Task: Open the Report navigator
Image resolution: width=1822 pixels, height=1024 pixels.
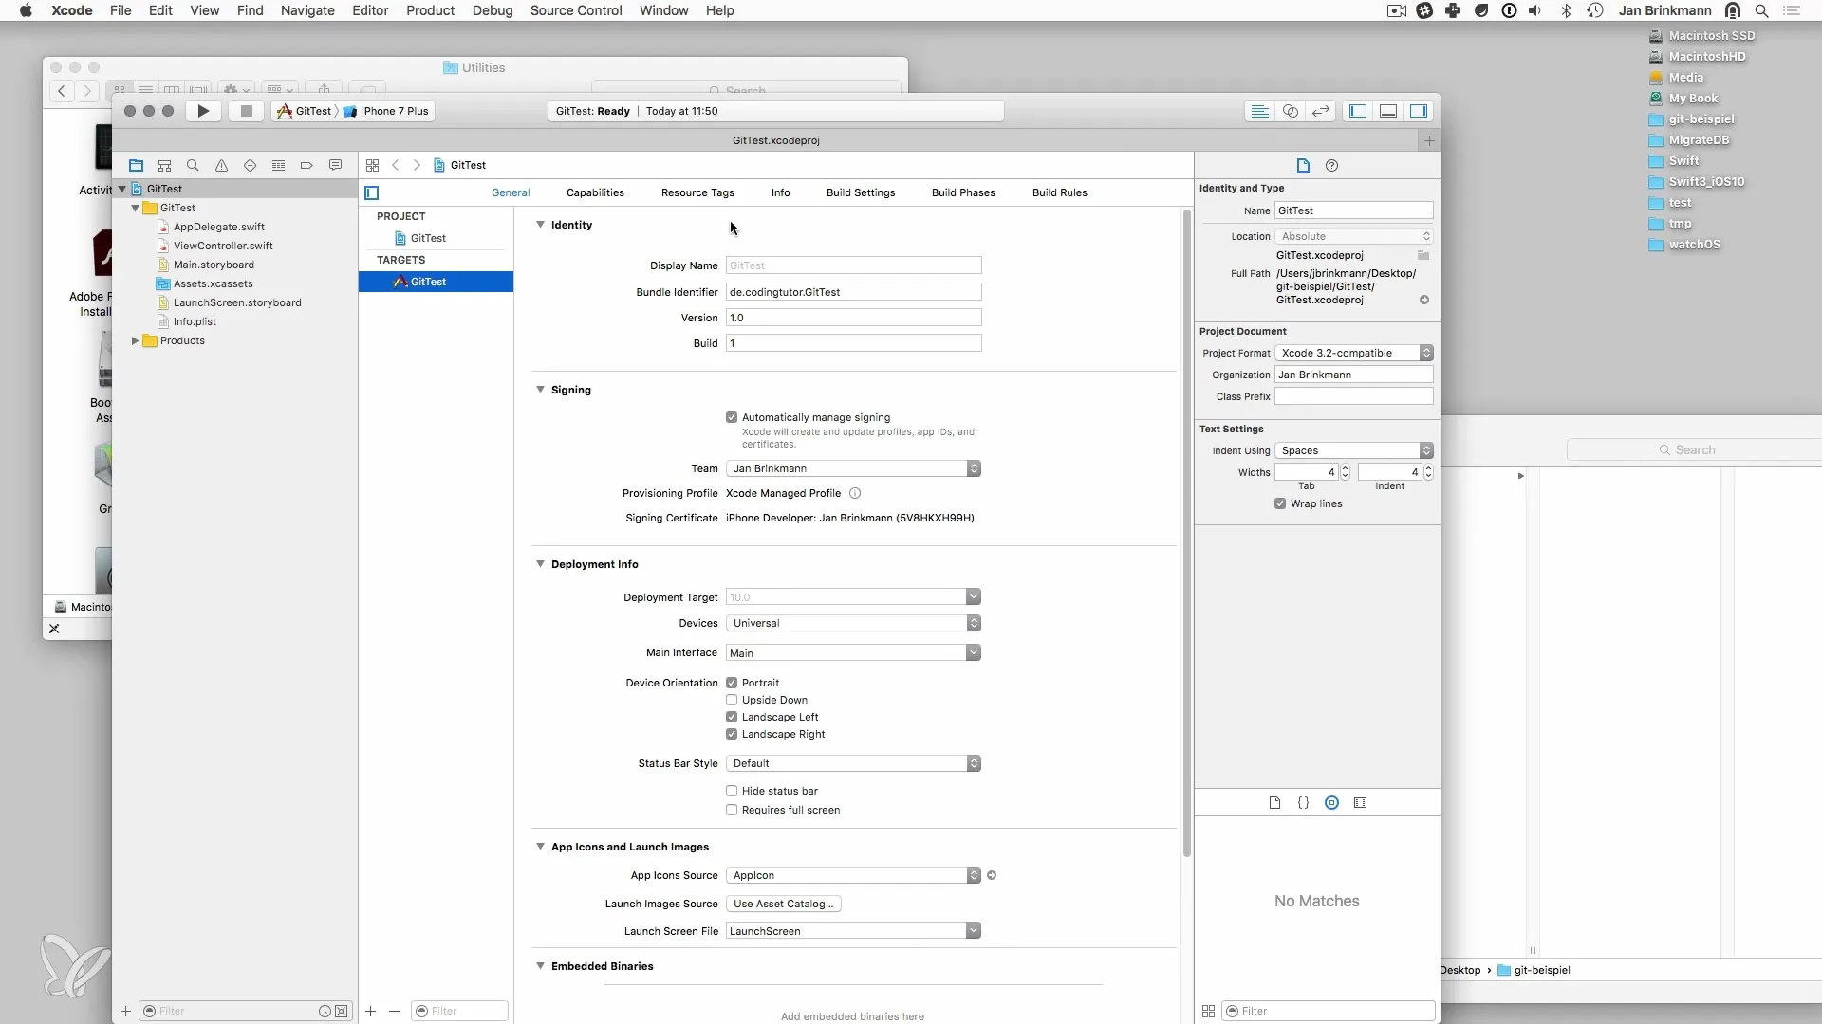Action: tap(335, 165)
